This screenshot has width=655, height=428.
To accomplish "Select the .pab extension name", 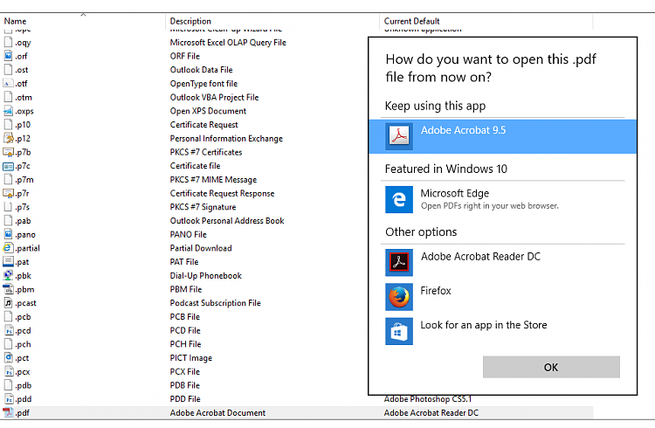I will pos(23,221).
